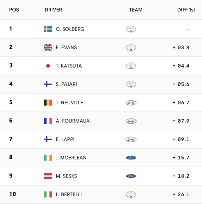This screenshot has width=202, height=204.
Task: Click the Hyundai logo in Neuville's row
Action: click(x=131, y=103)
